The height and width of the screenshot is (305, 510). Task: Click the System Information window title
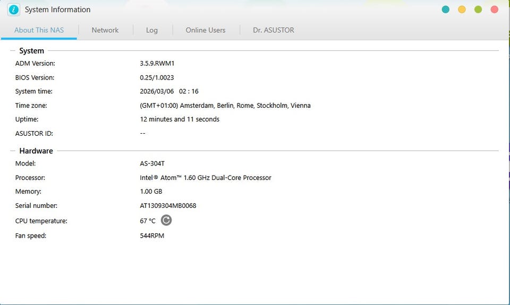pos(57,10)
